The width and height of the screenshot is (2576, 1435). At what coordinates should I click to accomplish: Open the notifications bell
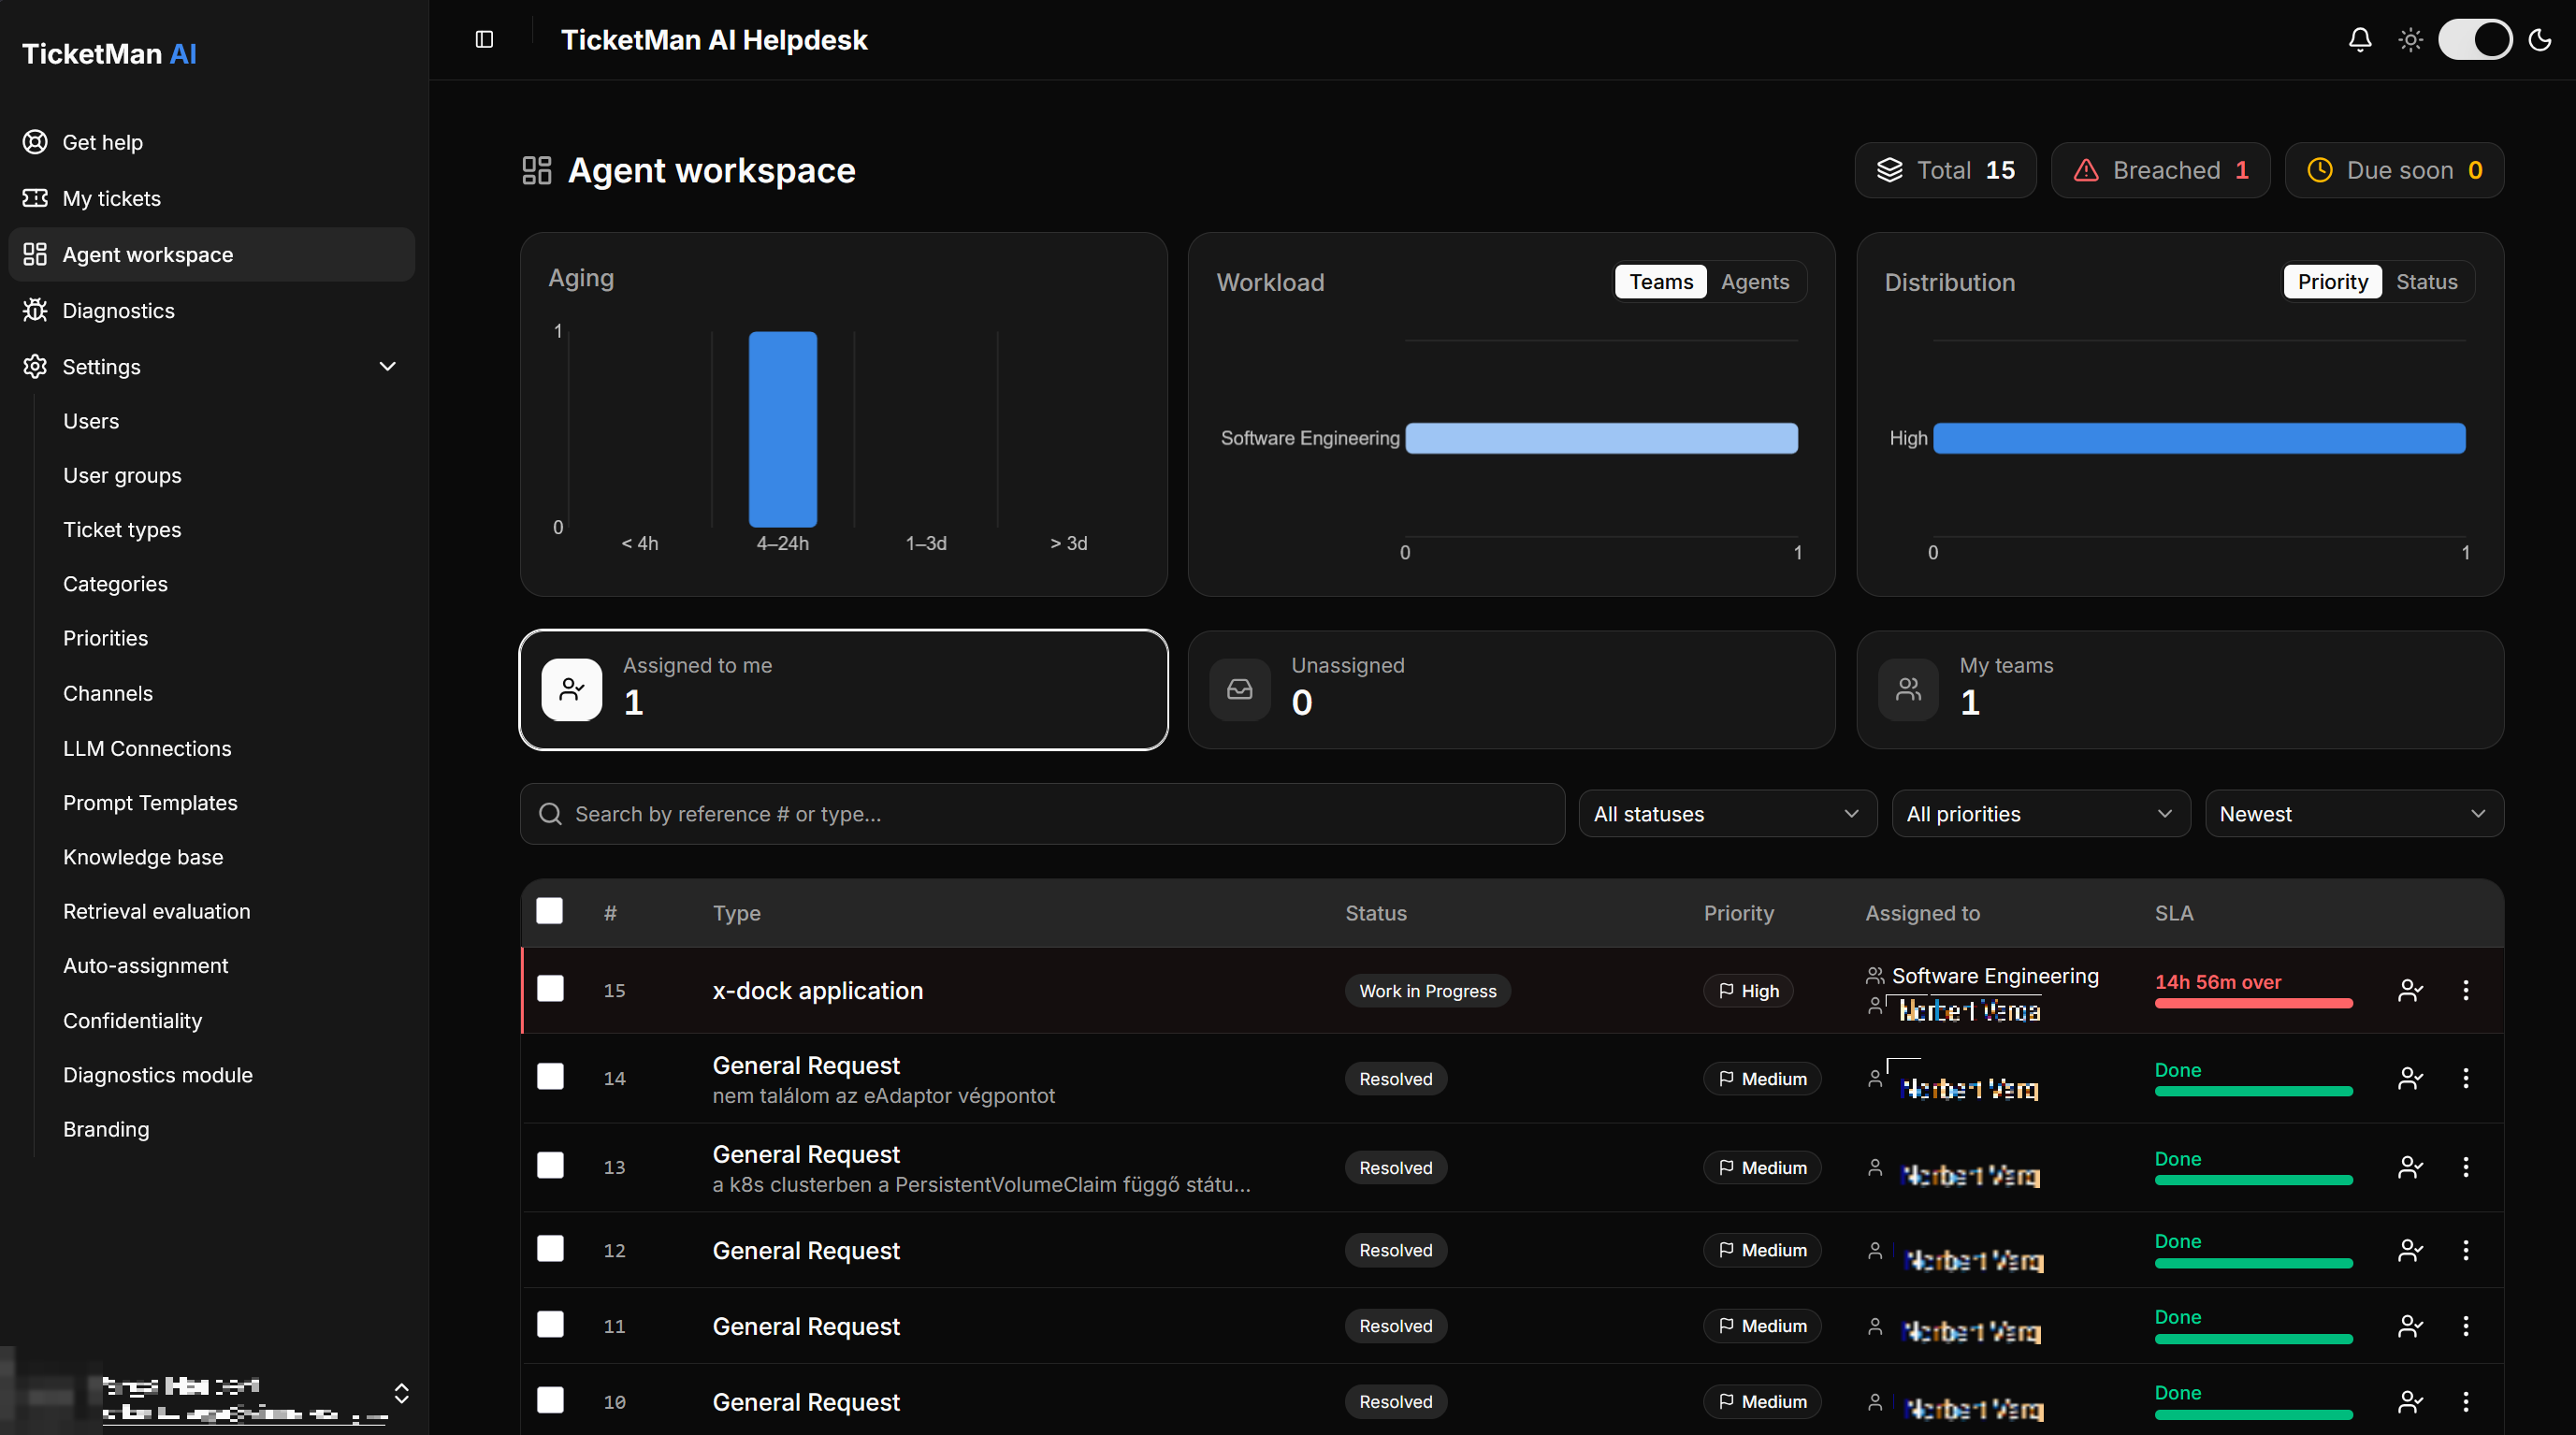pos(2360,40)
